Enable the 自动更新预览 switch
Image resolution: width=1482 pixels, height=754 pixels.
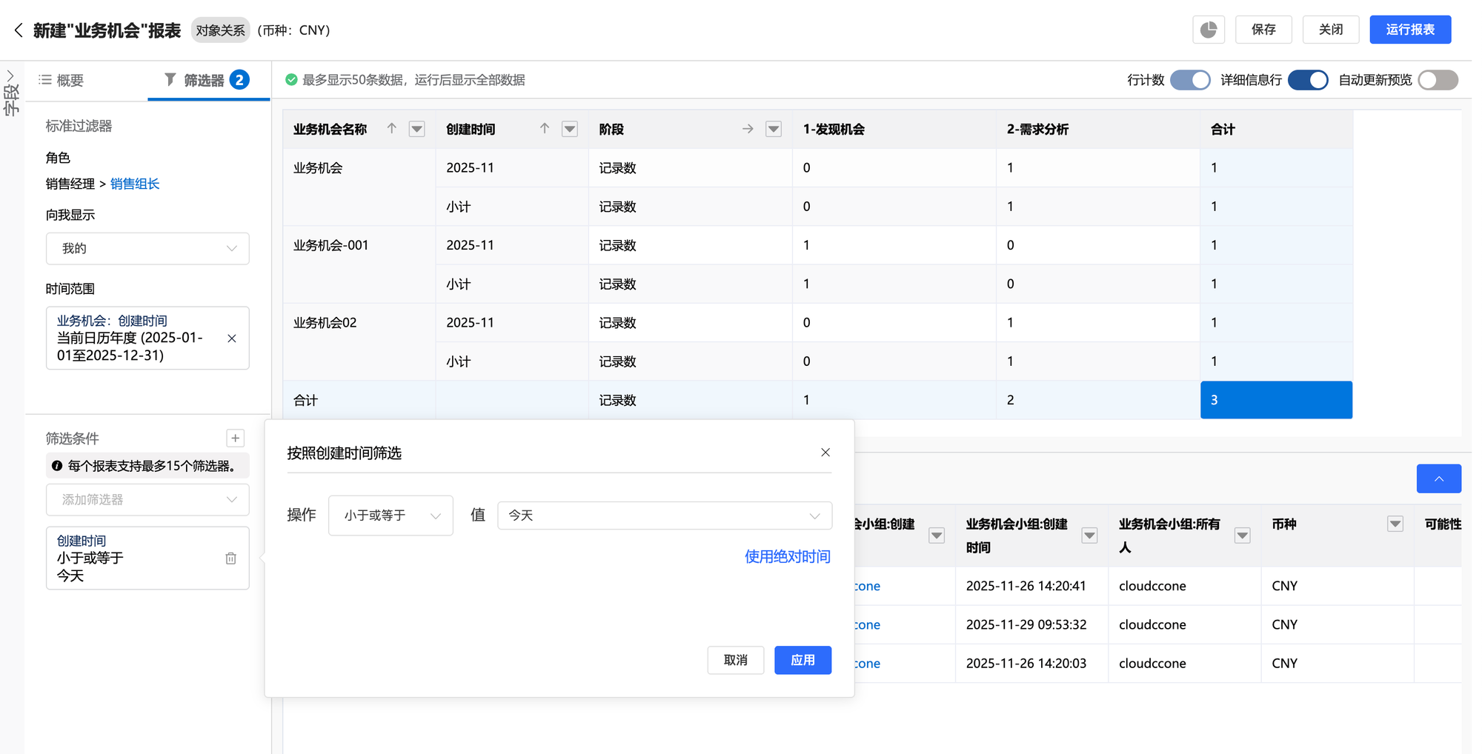point(1438,80)
